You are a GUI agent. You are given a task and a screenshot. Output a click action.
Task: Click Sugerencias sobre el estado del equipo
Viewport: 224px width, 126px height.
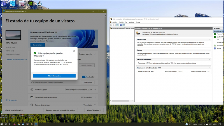click(60, 110)
